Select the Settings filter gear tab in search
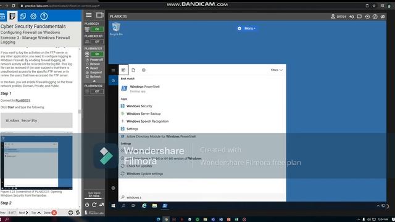 pos(144,70)
